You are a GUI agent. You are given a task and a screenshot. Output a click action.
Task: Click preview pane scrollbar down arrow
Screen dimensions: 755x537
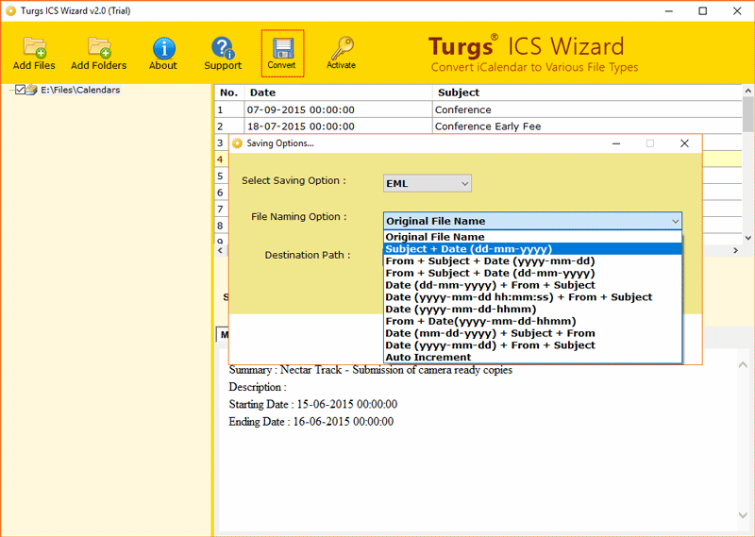[x=743, y=515]
